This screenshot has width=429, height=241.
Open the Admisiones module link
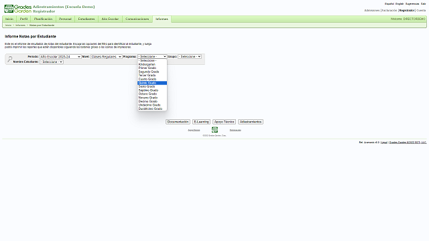[372, 11]
